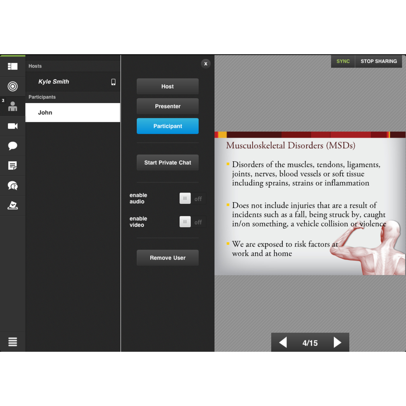Enable audio for John
Screen dimensions: 406x406
pyautogui.click(x=185, y=198)
